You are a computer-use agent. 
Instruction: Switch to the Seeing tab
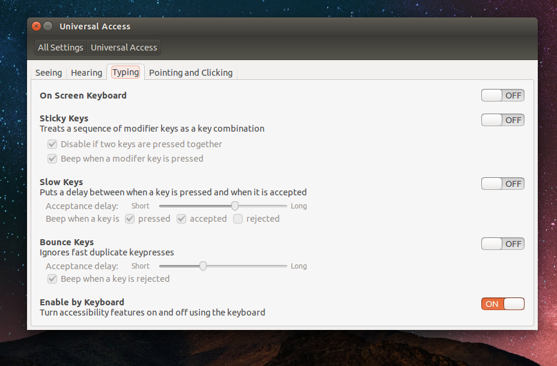coord(49,73)
